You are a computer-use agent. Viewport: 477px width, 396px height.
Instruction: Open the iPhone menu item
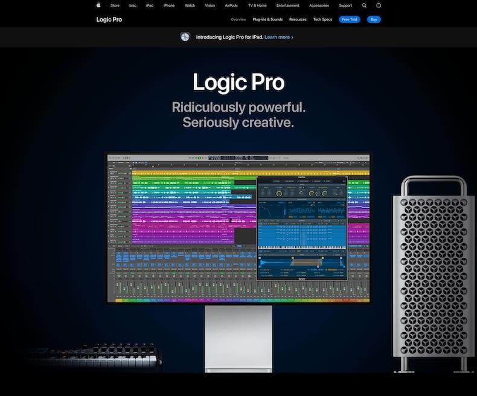(169, 5)
